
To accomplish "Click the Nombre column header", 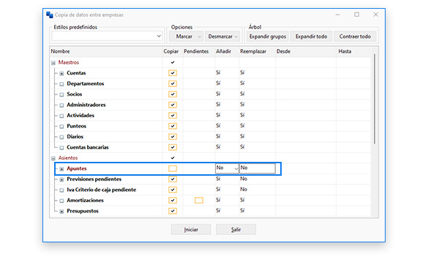I will (106, 51).
